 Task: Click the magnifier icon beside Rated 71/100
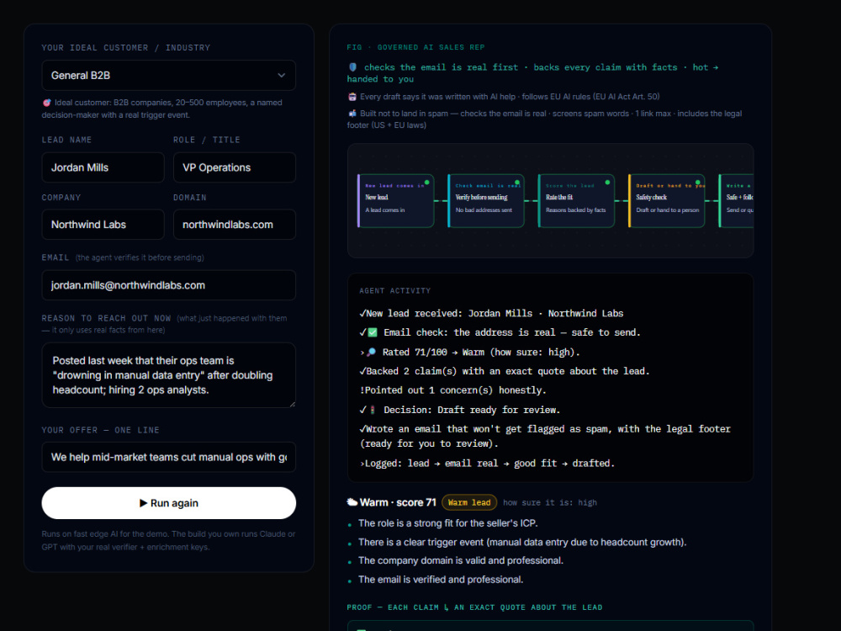tap(371, 353)
